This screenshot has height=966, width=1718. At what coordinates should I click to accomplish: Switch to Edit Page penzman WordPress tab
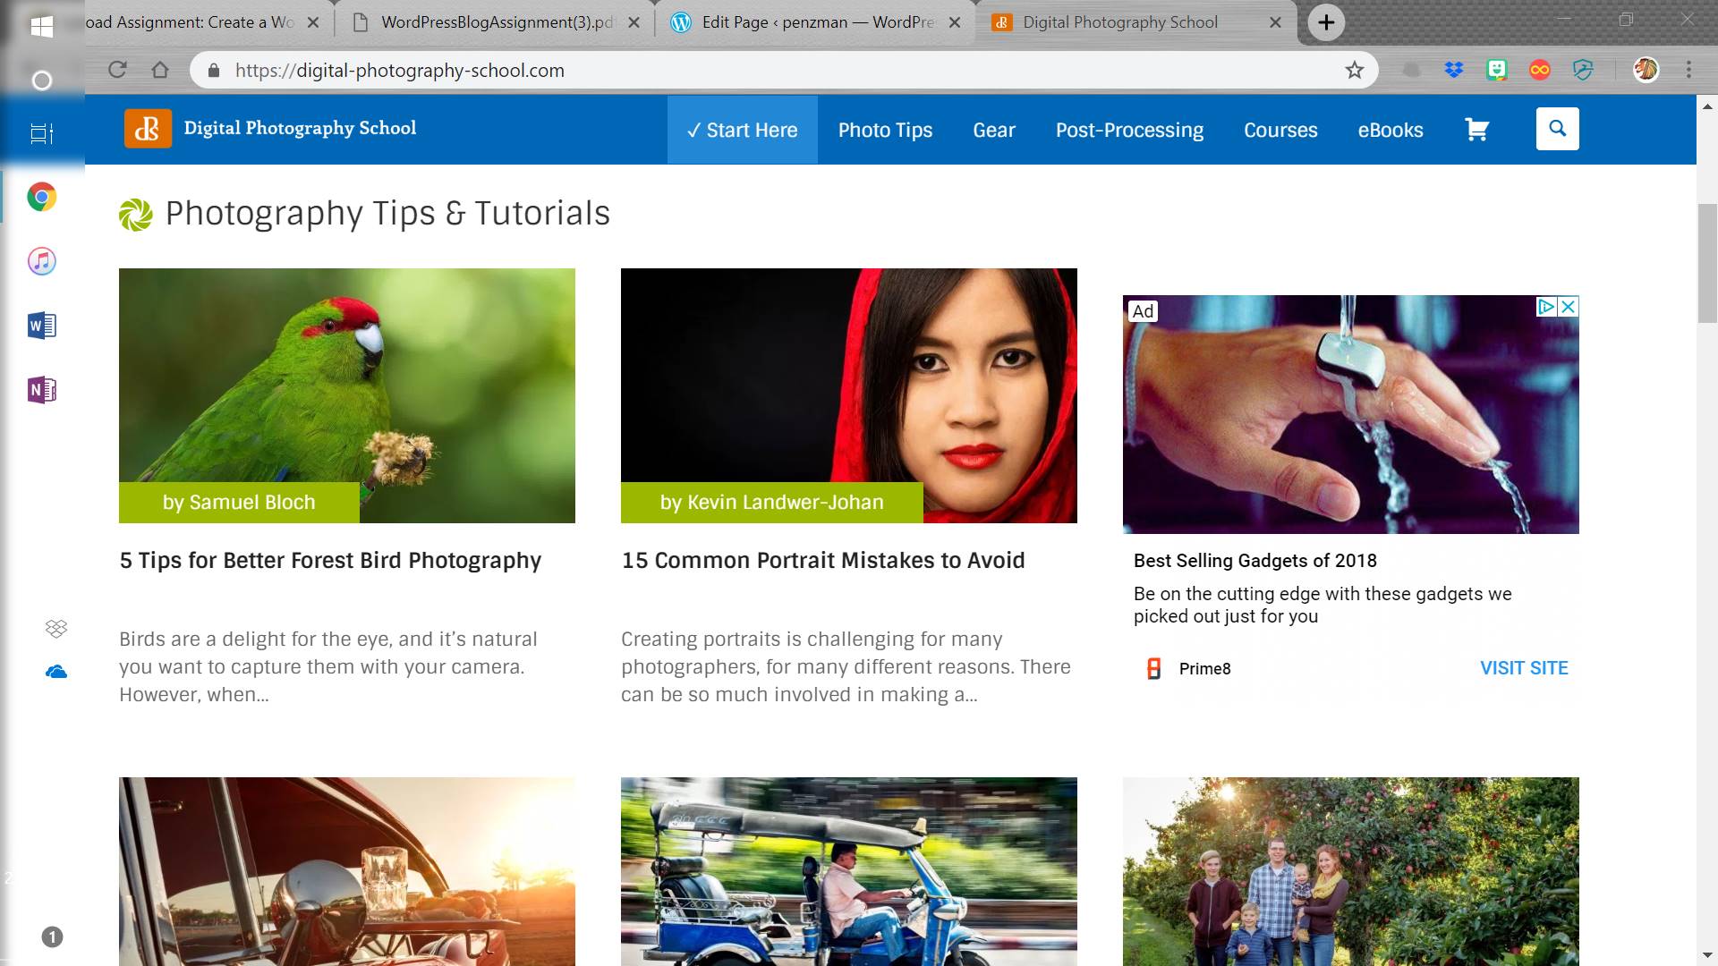814,22
